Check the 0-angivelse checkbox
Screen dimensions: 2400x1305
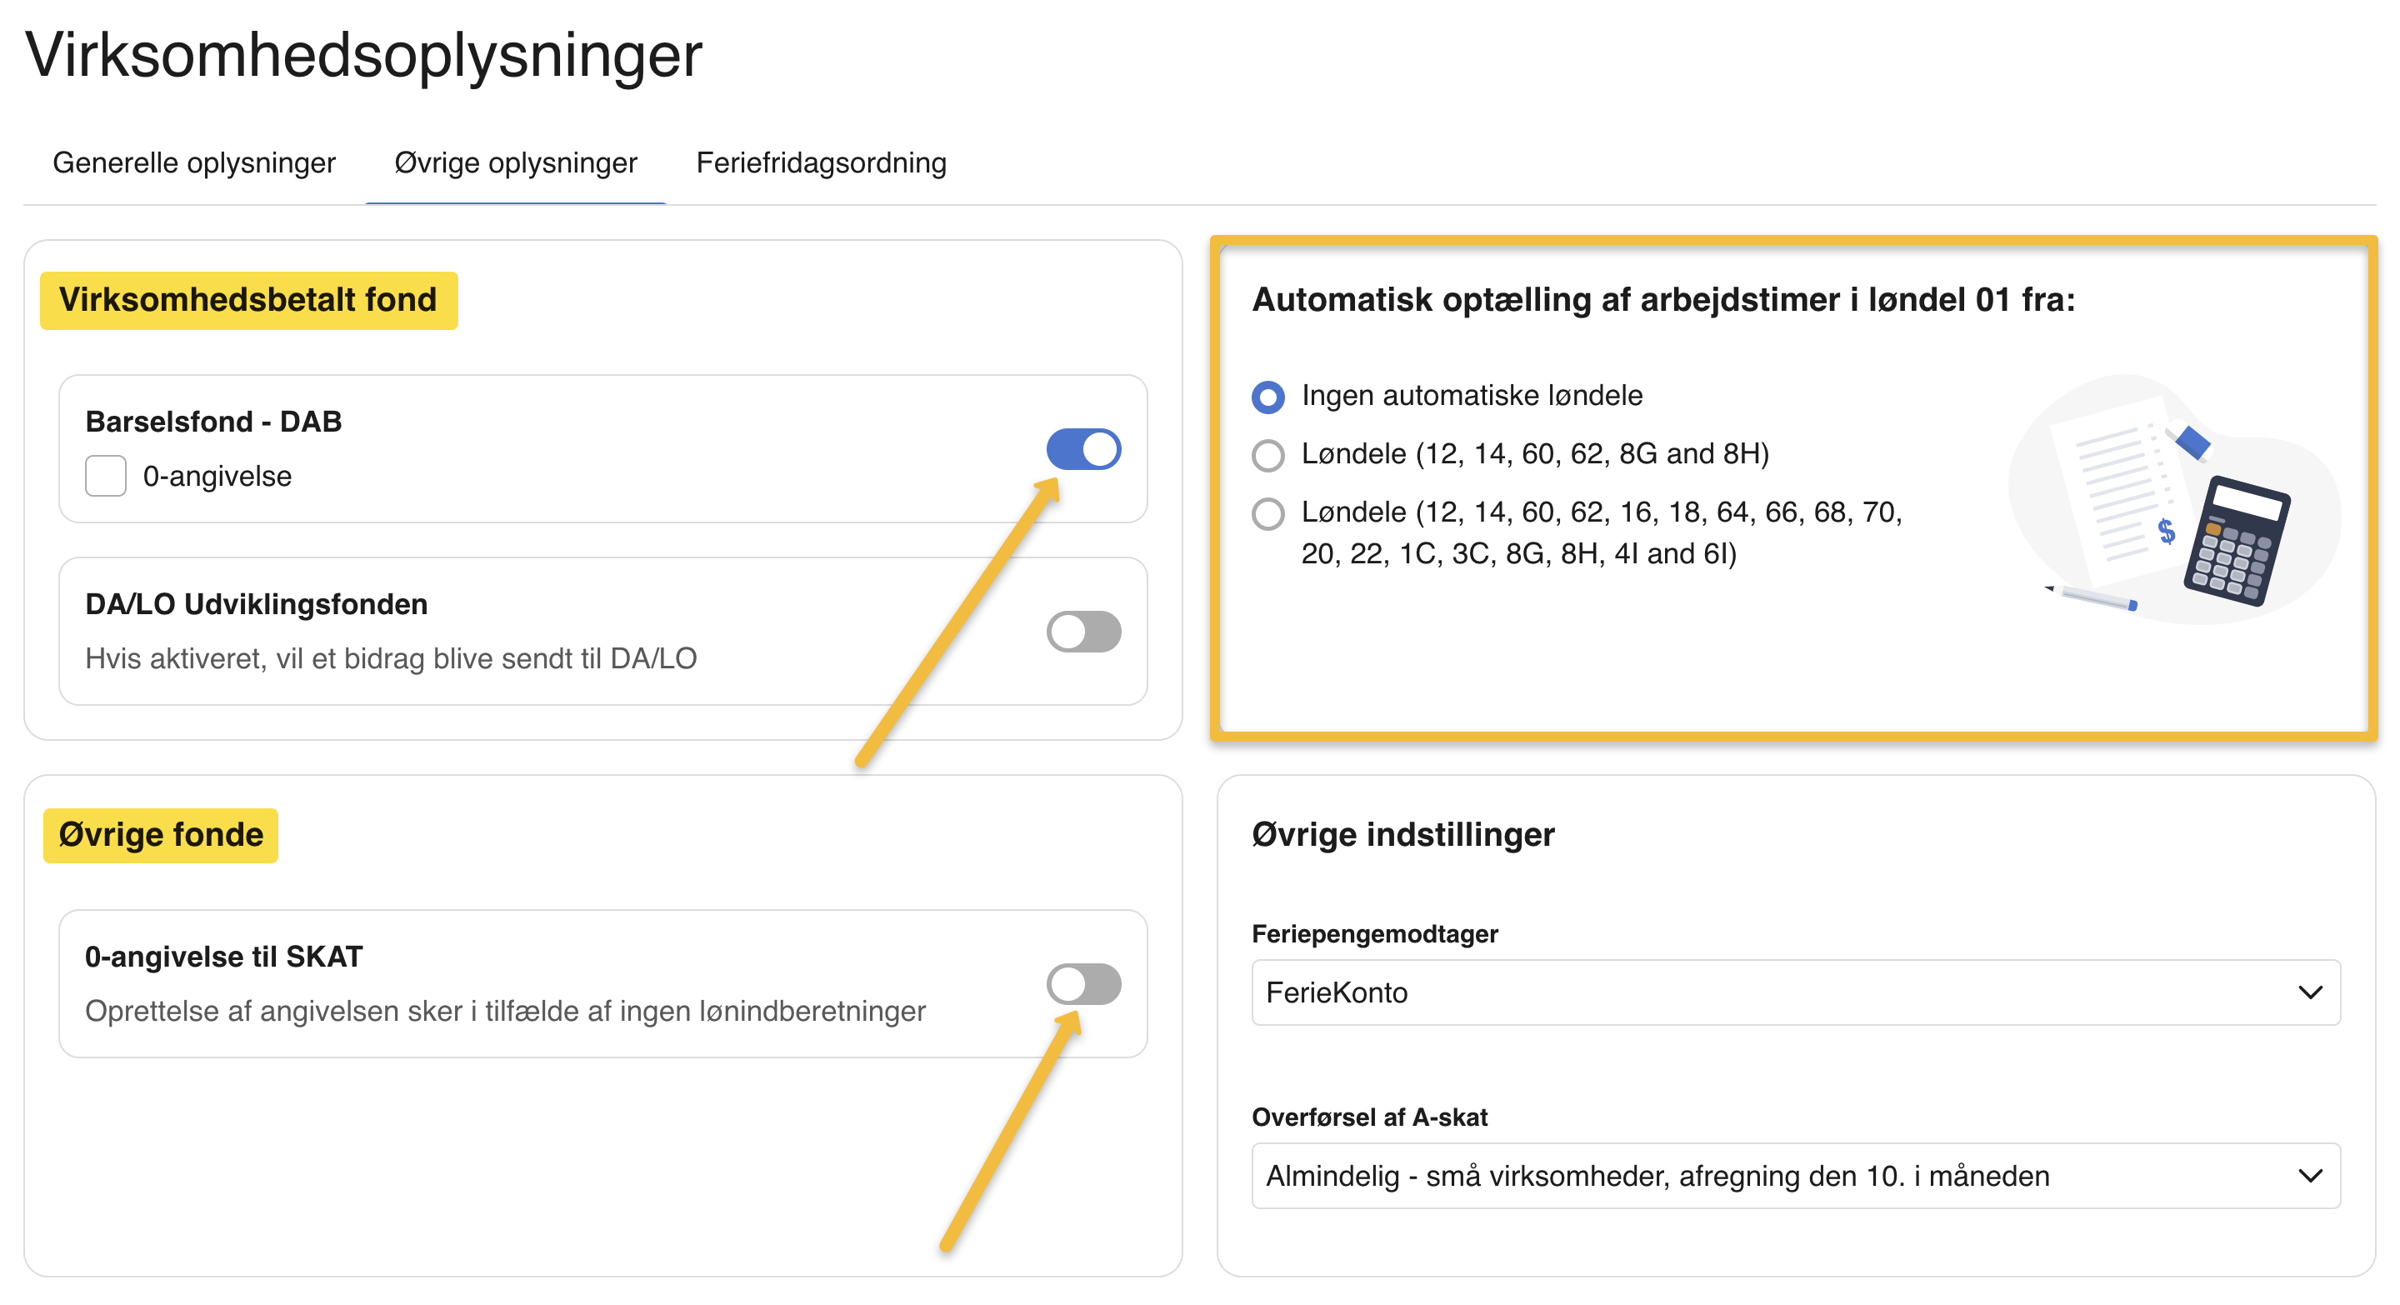tap(105, 476)
